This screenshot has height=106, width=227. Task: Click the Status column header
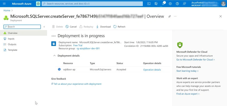click(x=120, y=63)
